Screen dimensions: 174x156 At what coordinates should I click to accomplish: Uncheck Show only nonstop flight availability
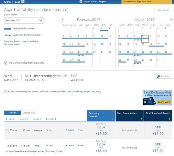click(x=6, y=63)
